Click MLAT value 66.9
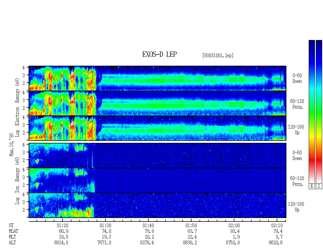 64,231
